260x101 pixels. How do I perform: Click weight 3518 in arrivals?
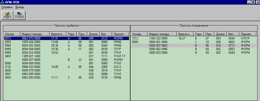coord(105,70)
